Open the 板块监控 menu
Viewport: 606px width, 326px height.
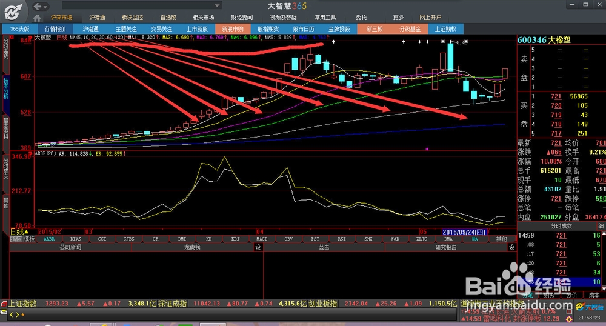(x=132, y=18)
